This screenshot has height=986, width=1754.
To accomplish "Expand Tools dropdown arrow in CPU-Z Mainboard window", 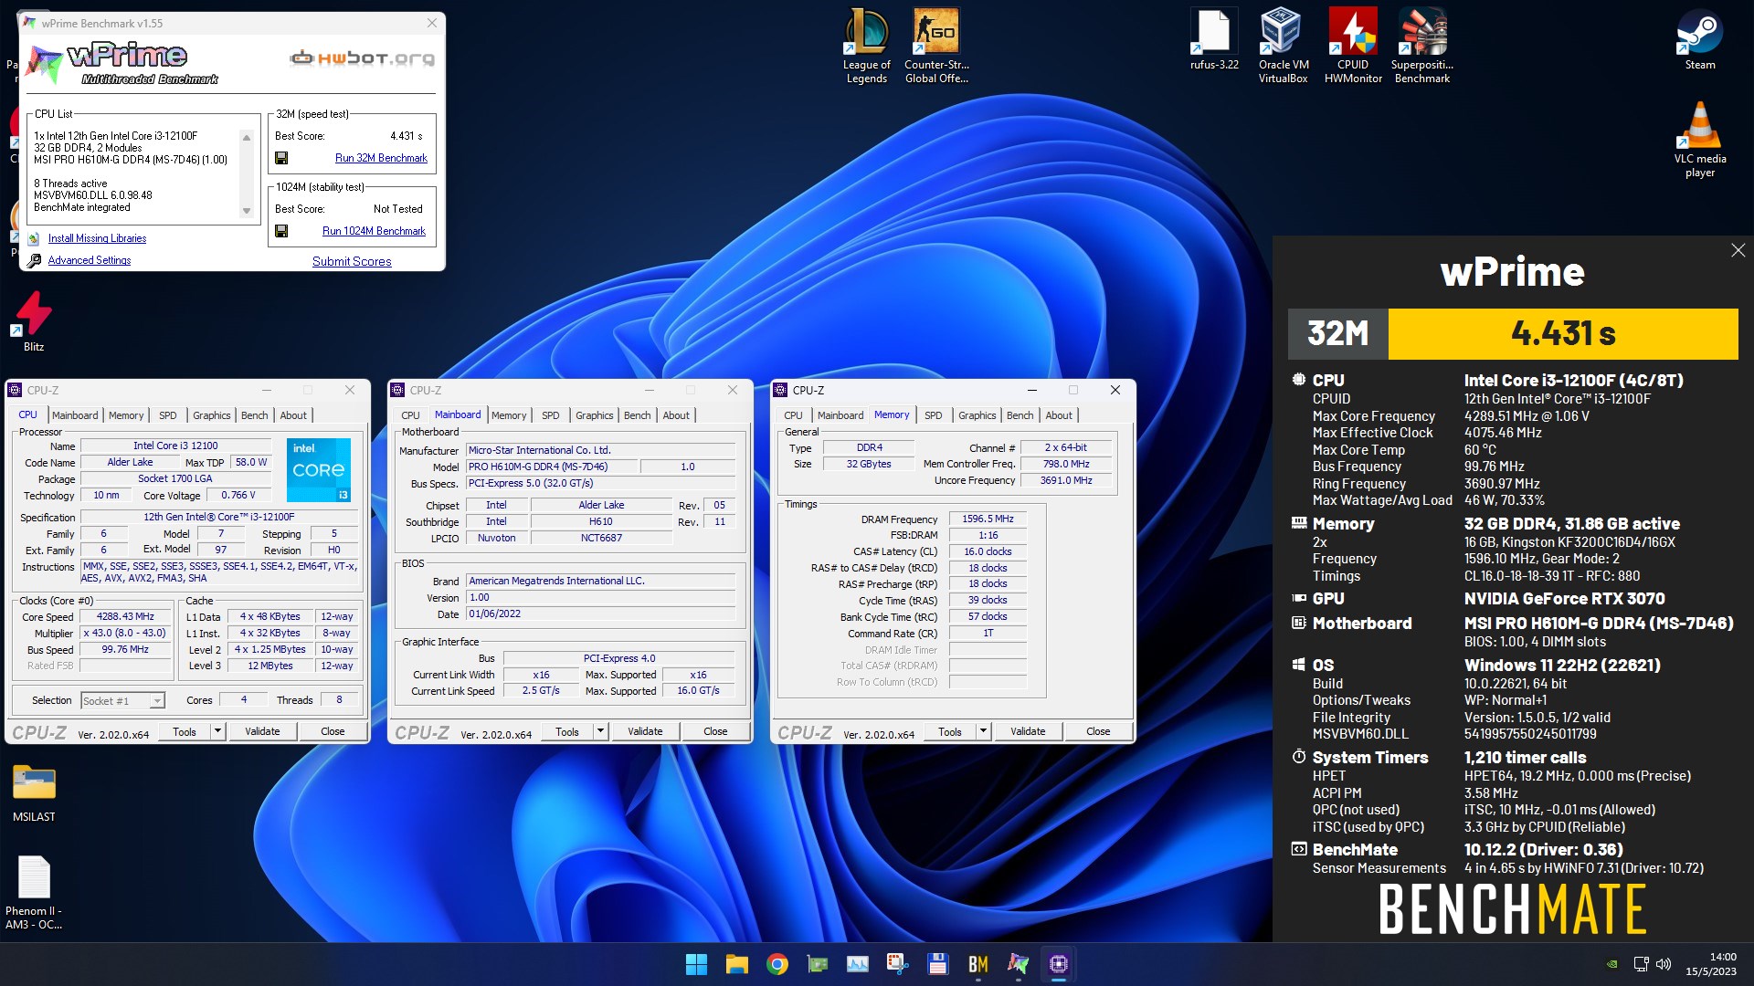I will click(x=600, y=731).
